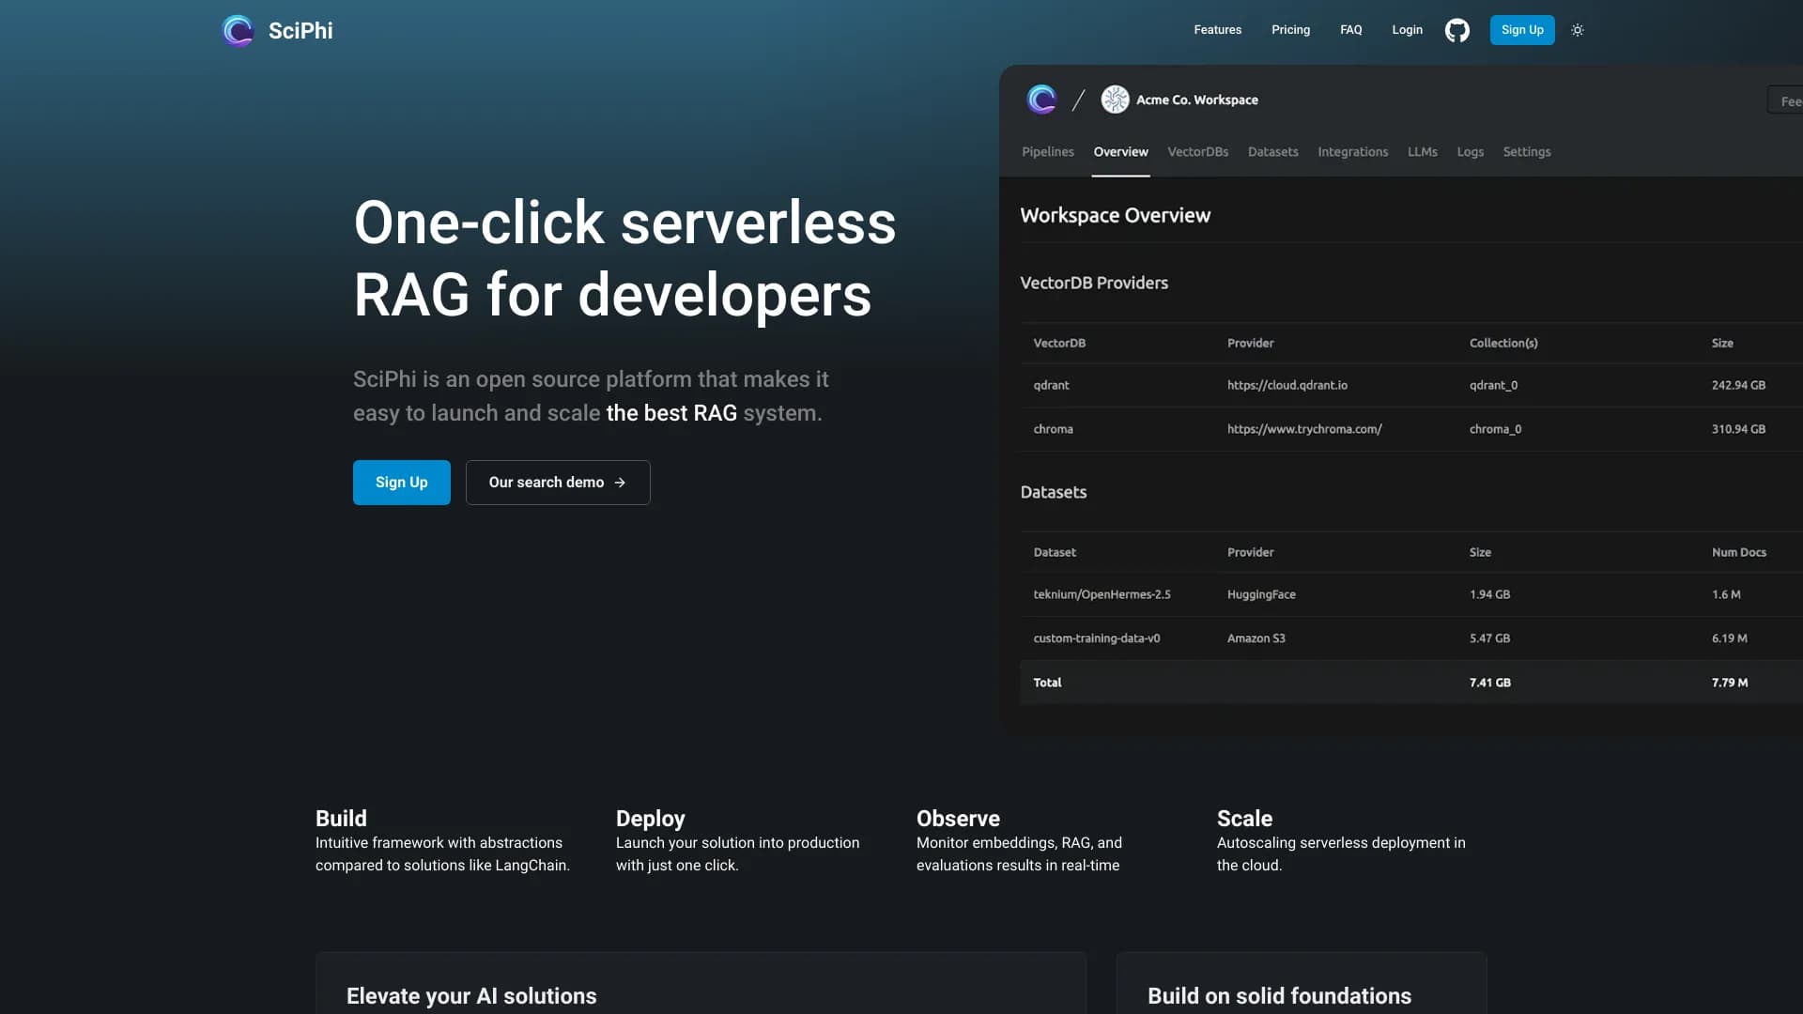The image size is (1803, 1014).
Task: Click the Acme Co. Workspace avatar icon
Action: coord(1115,100)
